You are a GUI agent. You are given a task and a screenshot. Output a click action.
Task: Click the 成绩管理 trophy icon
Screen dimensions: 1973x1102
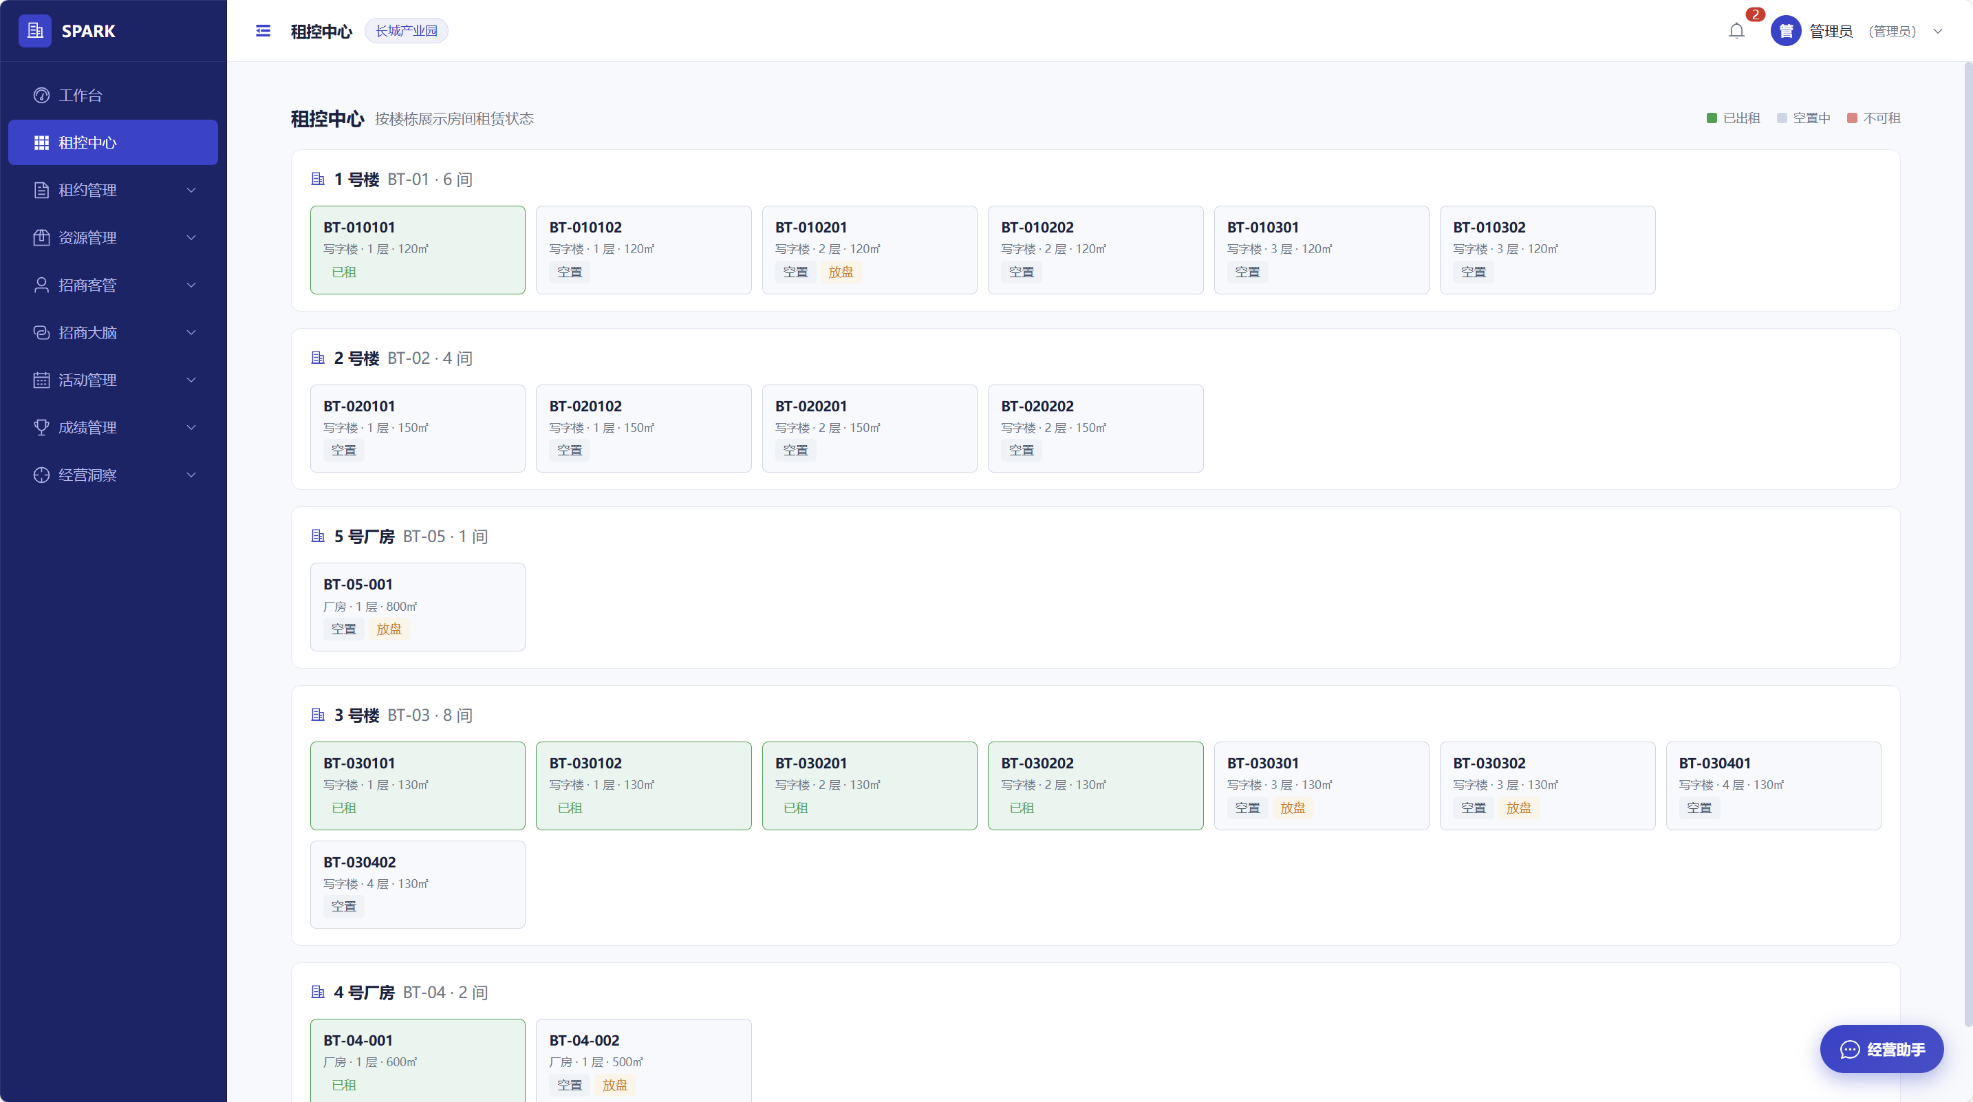coord(41,427)
